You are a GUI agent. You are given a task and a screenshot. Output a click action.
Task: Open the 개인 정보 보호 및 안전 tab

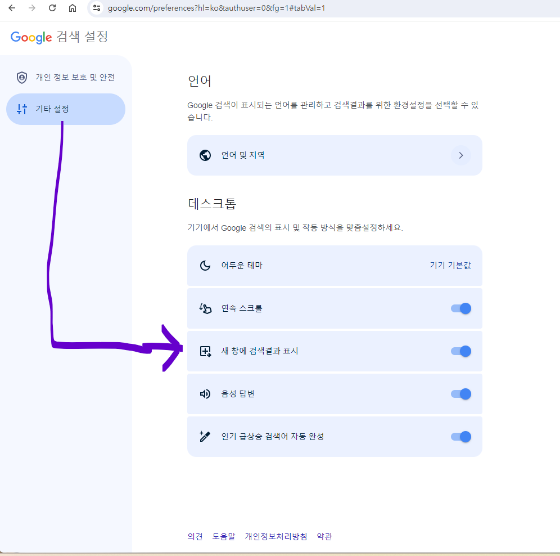(66, 78)
